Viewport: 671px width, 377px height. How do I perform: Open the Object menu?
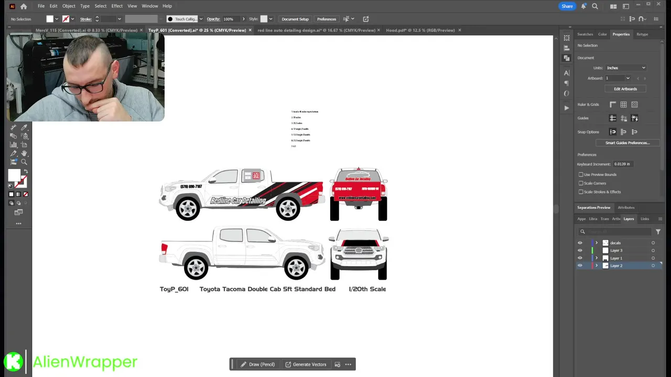[x=69, y=6]
